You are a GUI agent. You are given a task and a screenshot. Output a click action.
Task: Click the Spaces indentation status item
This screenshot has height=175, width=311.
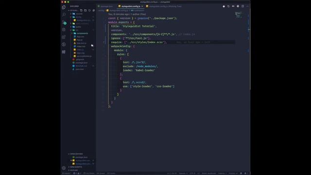click(183, 174)
